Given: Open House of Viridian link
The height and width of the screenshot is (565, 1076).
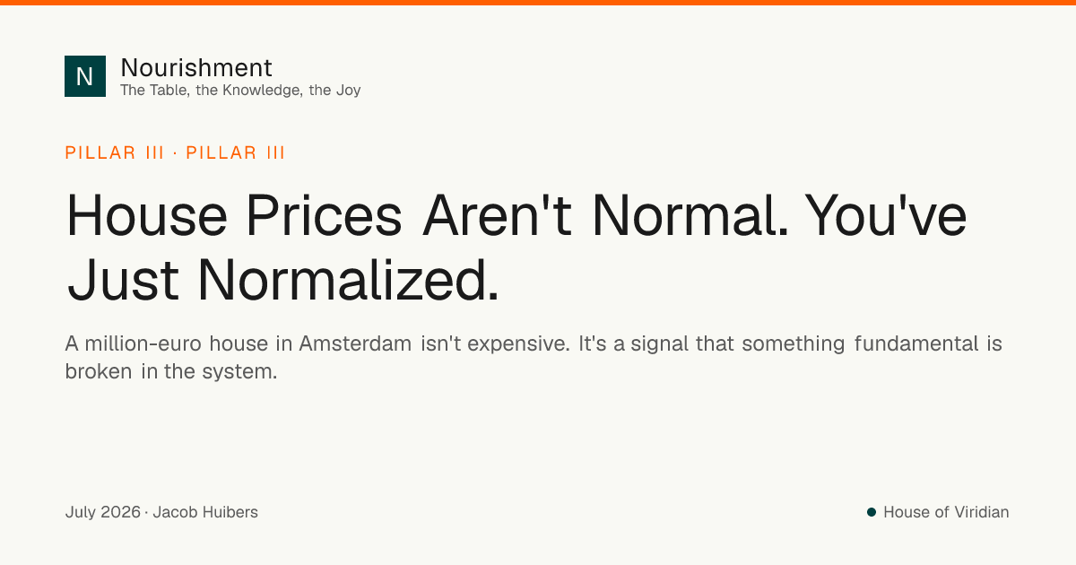Looking at the screenshot, I should coord(946,512).
